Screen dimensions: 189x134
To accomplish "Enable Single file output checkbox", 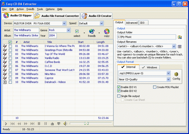I will tap(119, 96).
